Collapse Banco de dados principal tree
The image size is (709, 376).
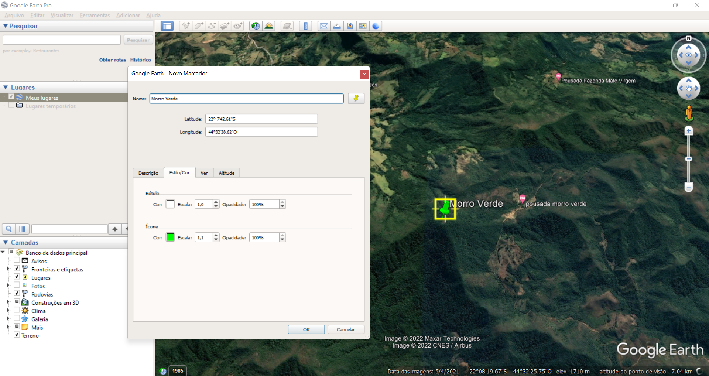click(3, 252)
